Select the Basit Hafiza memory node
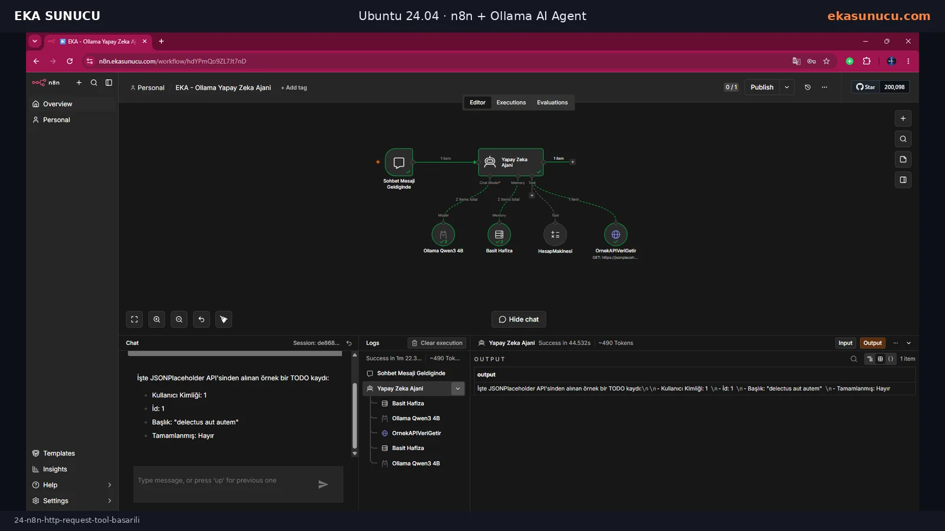The height and width of the screenshot is (531, 945). (x=499, y=234)
